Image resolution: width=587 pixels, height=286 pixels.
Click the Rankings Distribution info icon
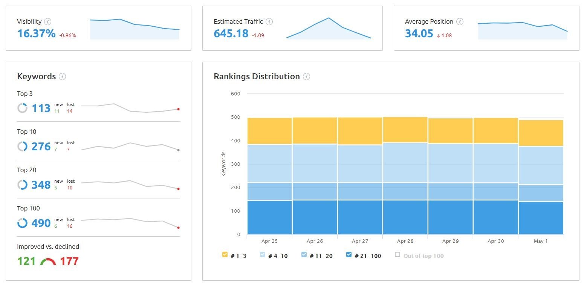point(307,76)
